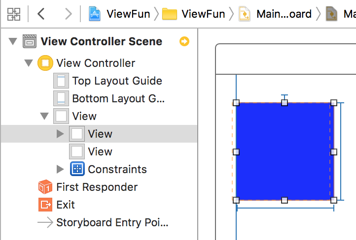Image resolution: width=356 pixels, height=240 pixels.
Task: Click the bottom-middle resize handle of blue view
Action: [285, 200]
